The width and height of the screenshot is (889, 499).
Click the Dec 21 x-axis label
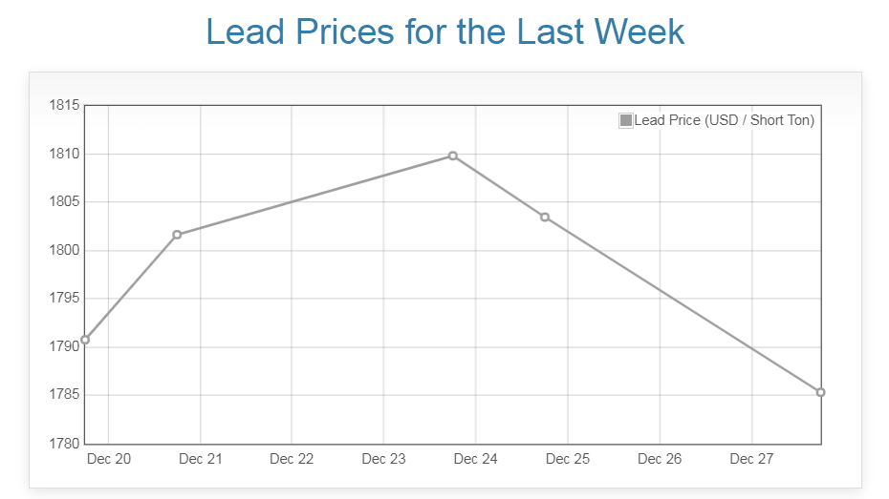[200, 459]
